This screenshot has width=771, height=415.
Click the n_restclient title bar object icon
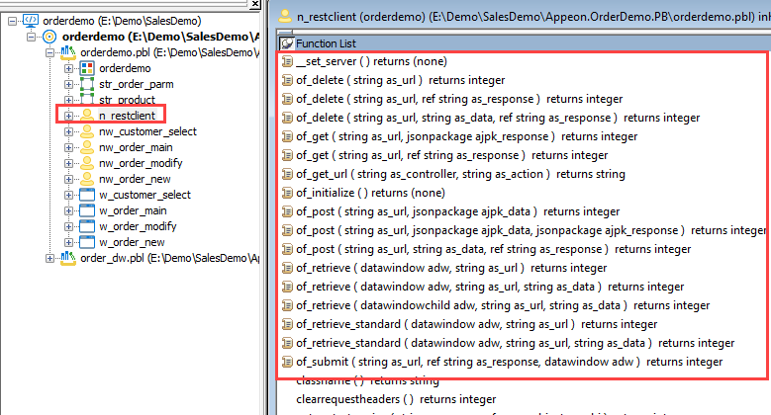285,16
